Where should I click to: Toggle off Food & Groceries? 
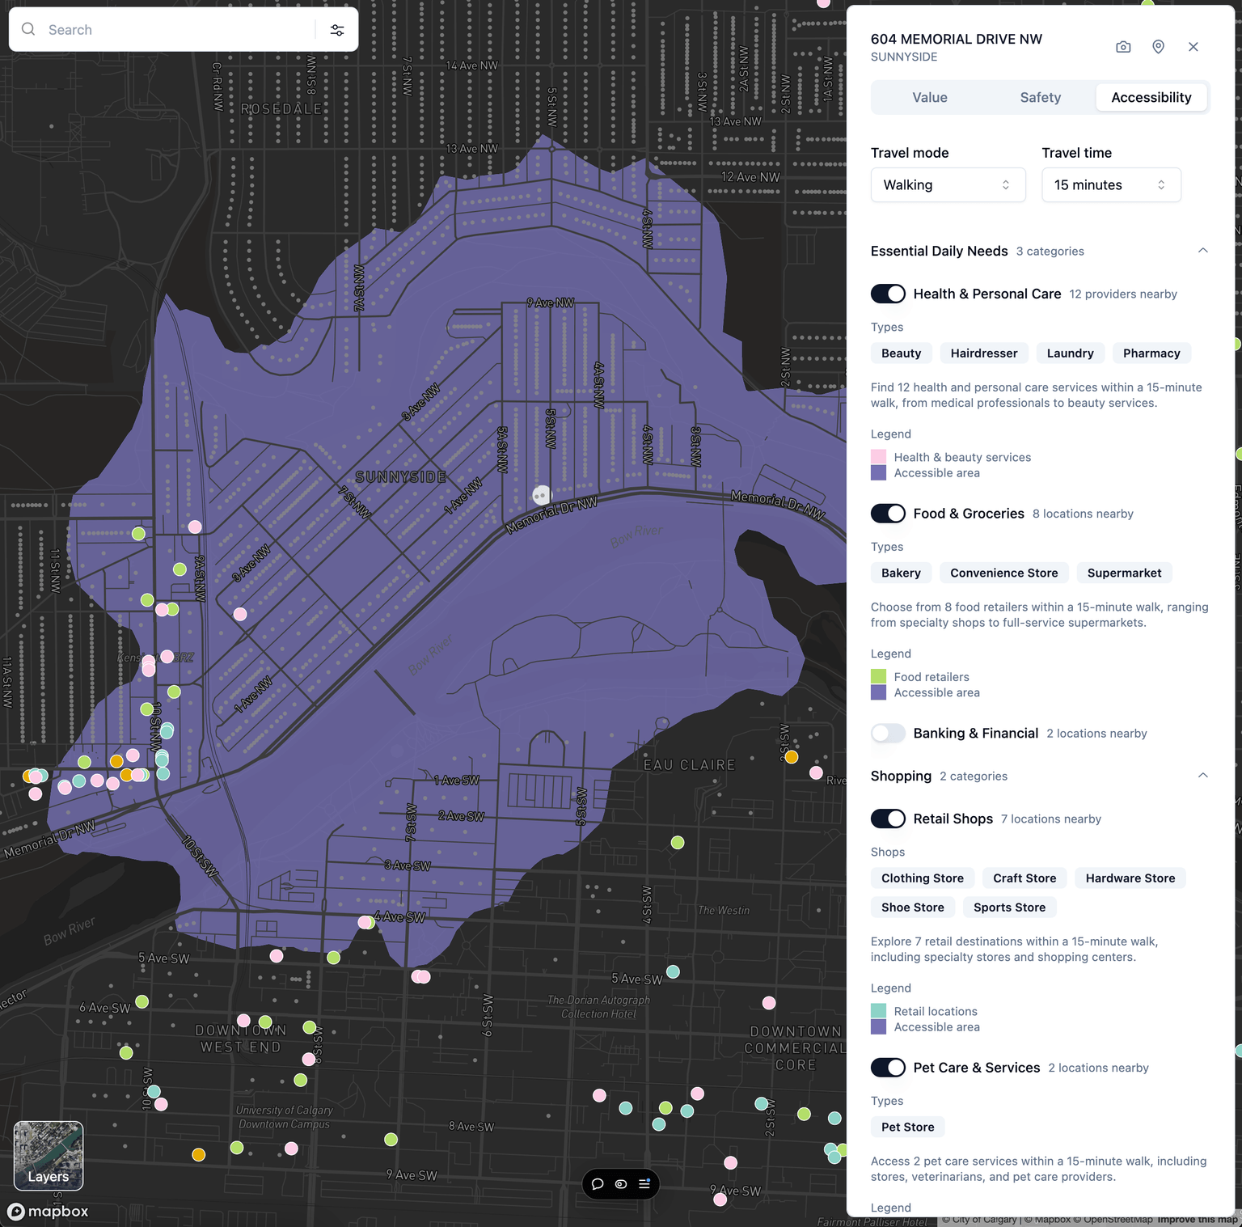(888, 514)
